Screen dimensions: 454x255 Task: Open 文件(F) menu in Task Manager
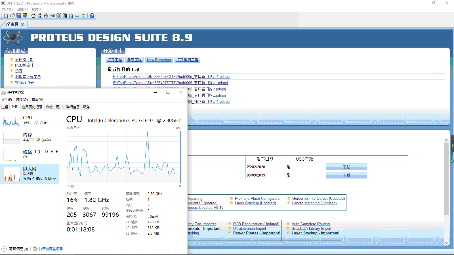coord(7,100)
